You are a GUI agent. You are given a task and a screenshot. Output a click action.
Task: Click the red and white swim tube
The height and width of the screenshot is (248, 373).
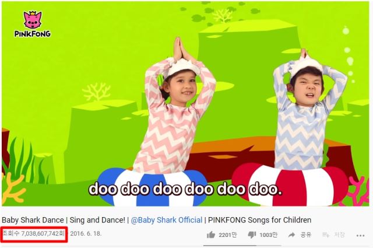(x=290, y=186)
